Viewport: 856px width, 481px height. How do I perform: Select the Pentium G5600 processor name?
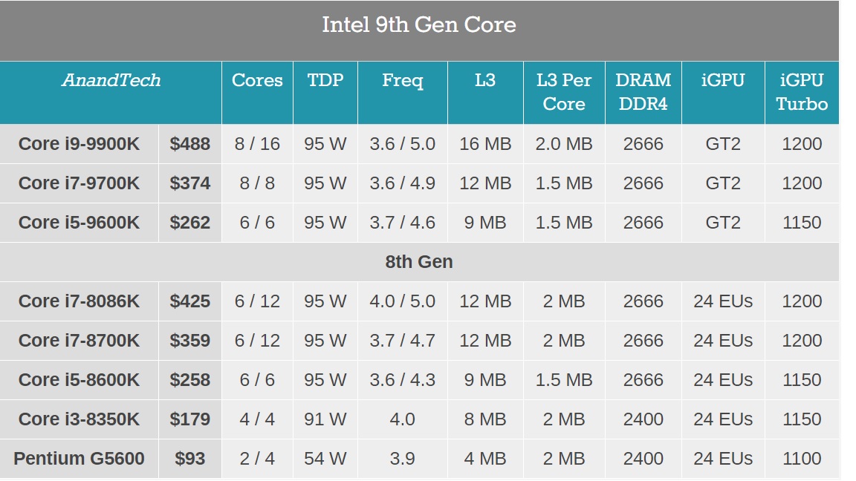79,459
